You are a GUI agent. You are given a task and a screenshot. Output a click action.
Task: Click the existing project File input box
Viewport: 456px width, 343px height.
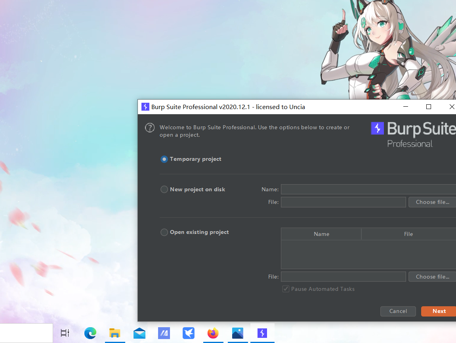point(343,276)
